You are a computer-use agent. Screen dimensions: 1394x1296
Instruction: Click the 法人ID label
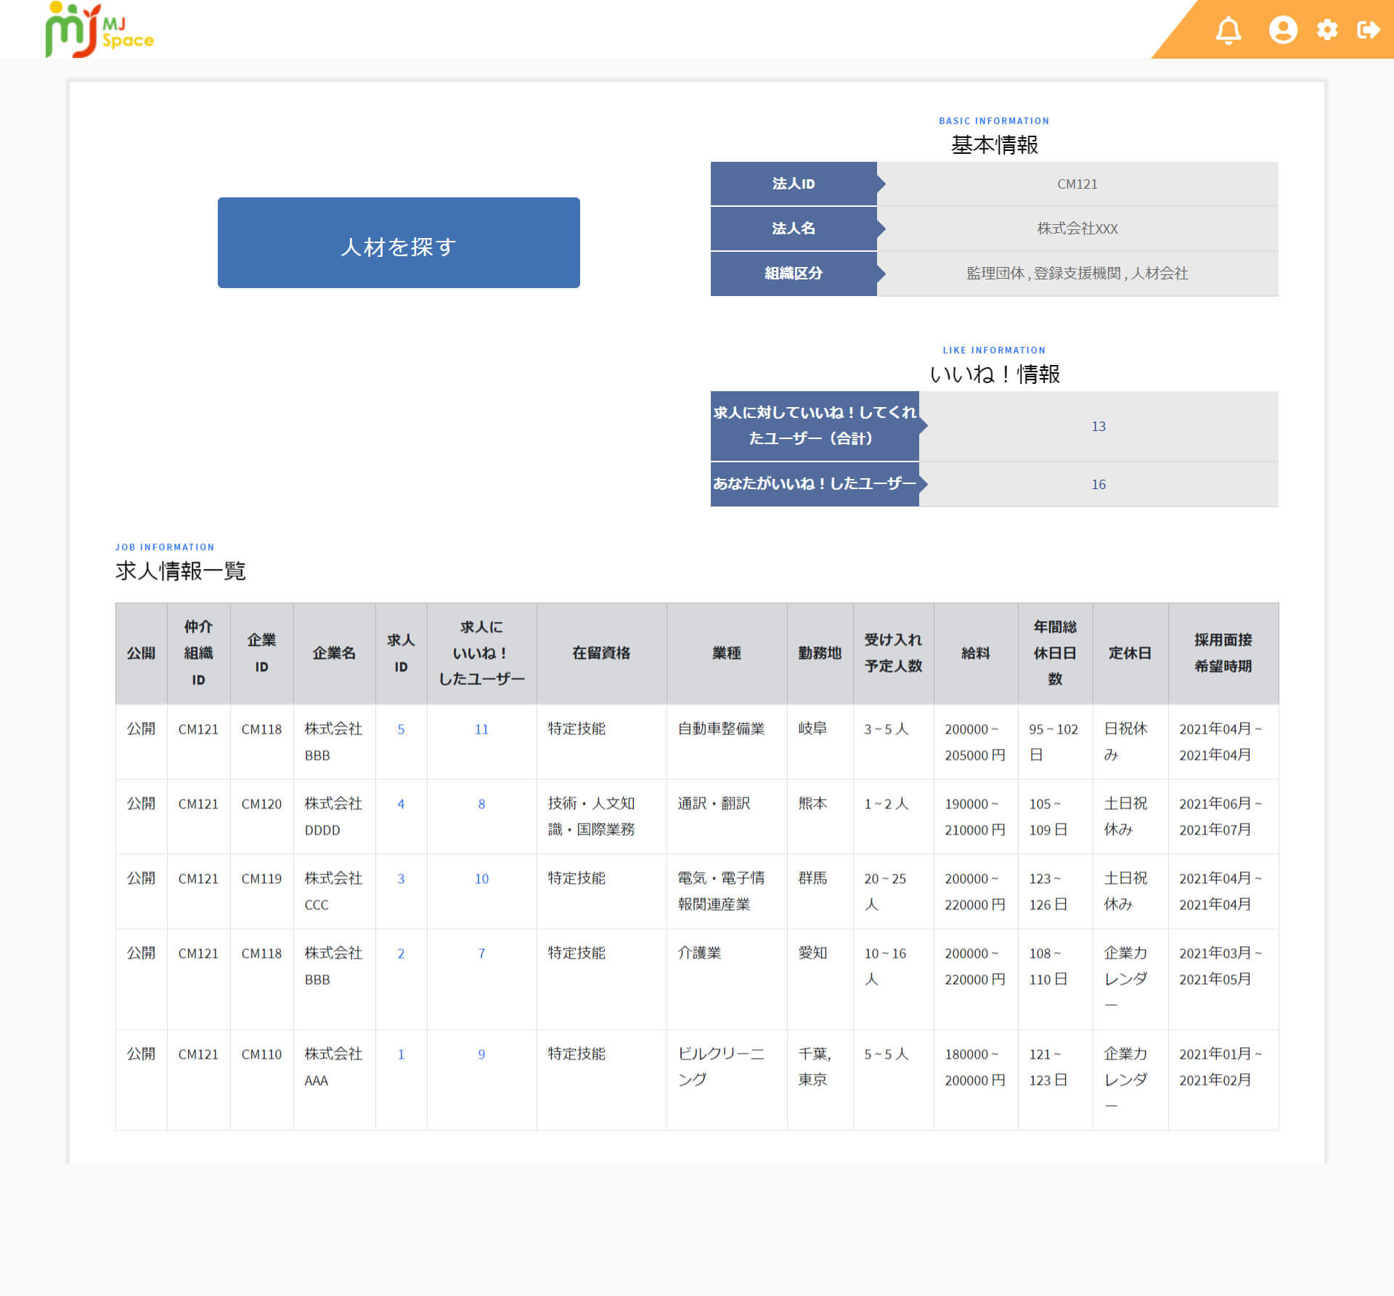pyautogui.click(x=794, y=184)
